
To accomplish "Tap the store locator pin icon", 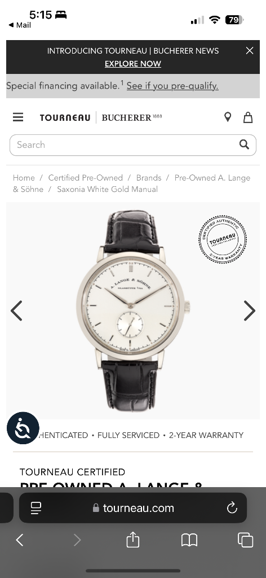I will click(x=228, y=117).
